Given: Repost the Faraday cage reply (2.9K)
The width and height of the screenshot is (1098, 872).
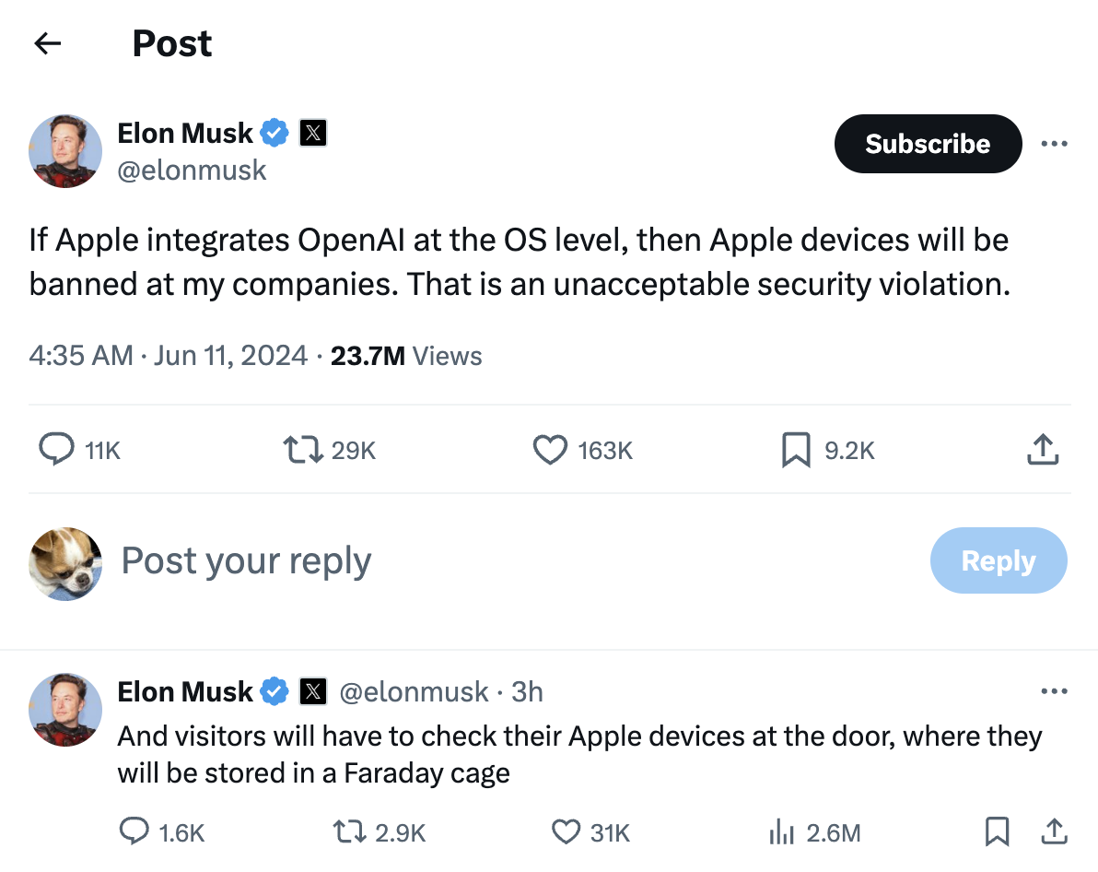Looking at the screenshot, I should tap(350, 832).
